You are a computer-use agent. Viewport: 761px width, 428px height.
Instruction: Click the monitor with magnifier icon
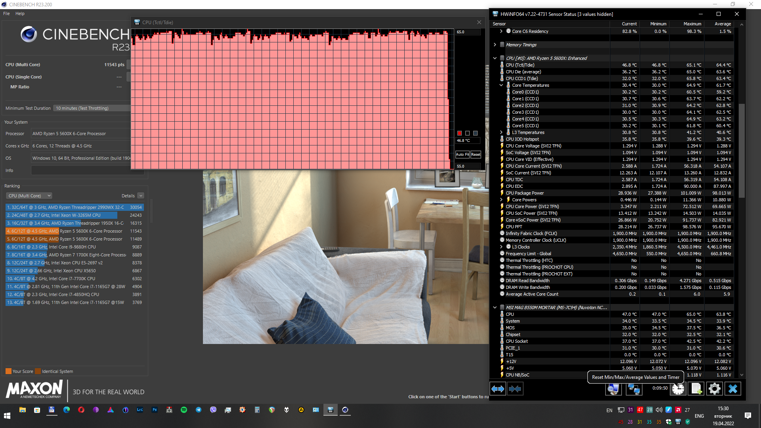coord(613,389)
